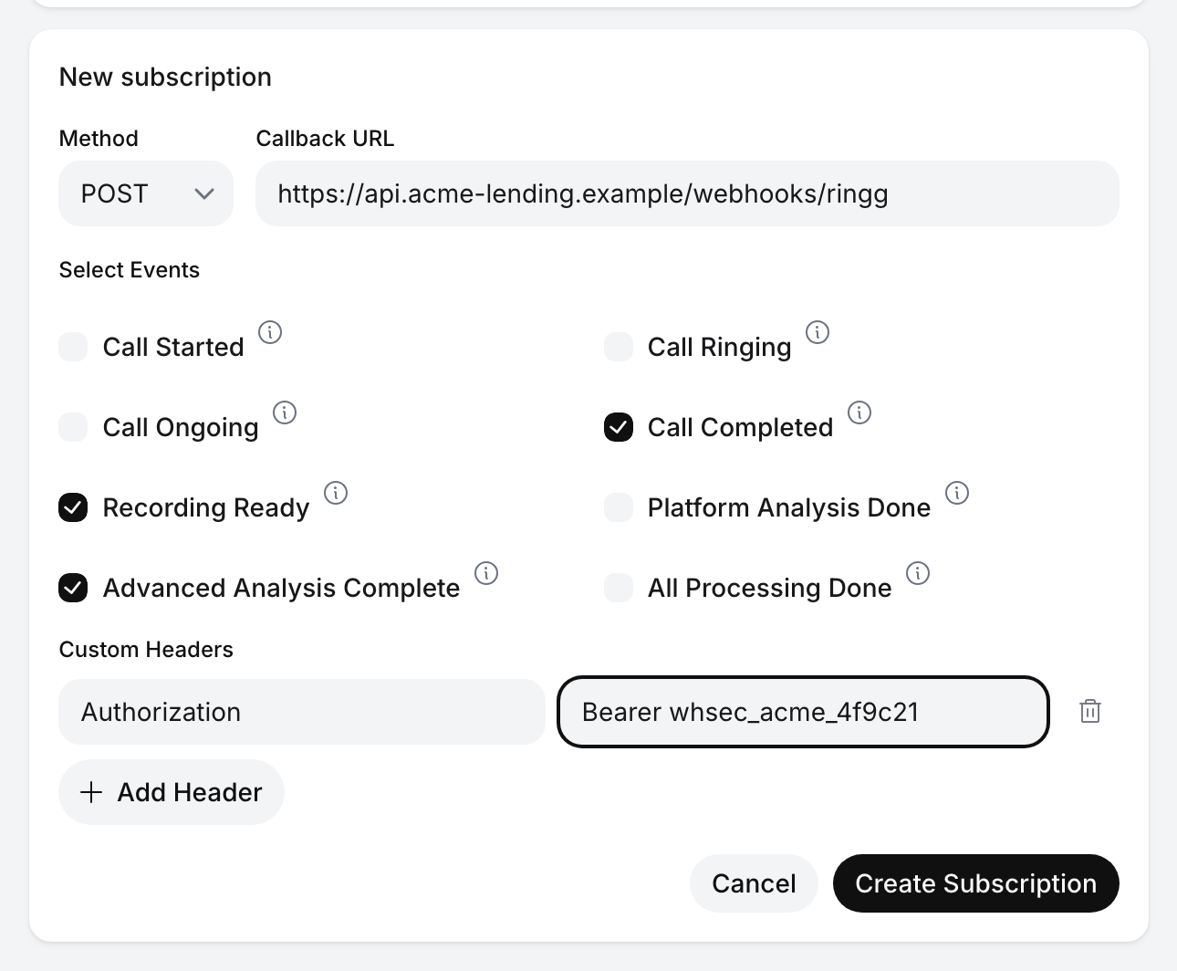The width and height of the screenshot is (1177, 971).
Task: Click Create Subscription button
Action: point(976,883)
